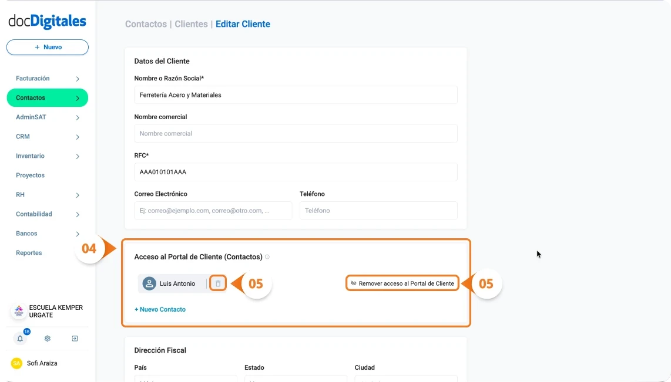Click the Nuevo Contacto link
The image size is (671, 382).
[x=160, y=309]
